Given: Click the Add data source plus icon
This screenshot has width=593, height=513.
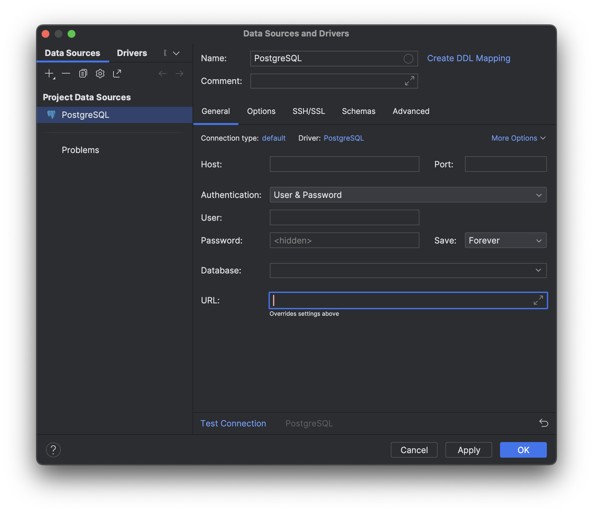Looking at the screenshot, I should coord(49,74).
